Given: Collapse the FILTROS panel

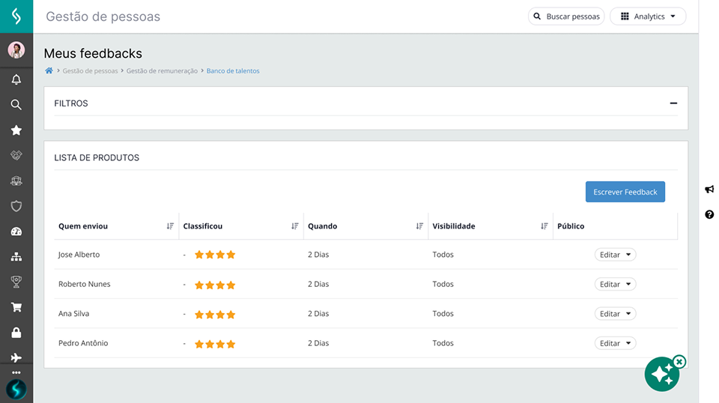Looking at the screenshot, I should pos(673,103).
